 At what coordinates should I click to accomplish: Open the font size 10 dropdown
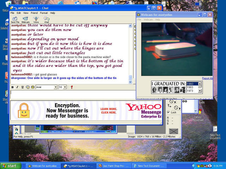point(65,87)
